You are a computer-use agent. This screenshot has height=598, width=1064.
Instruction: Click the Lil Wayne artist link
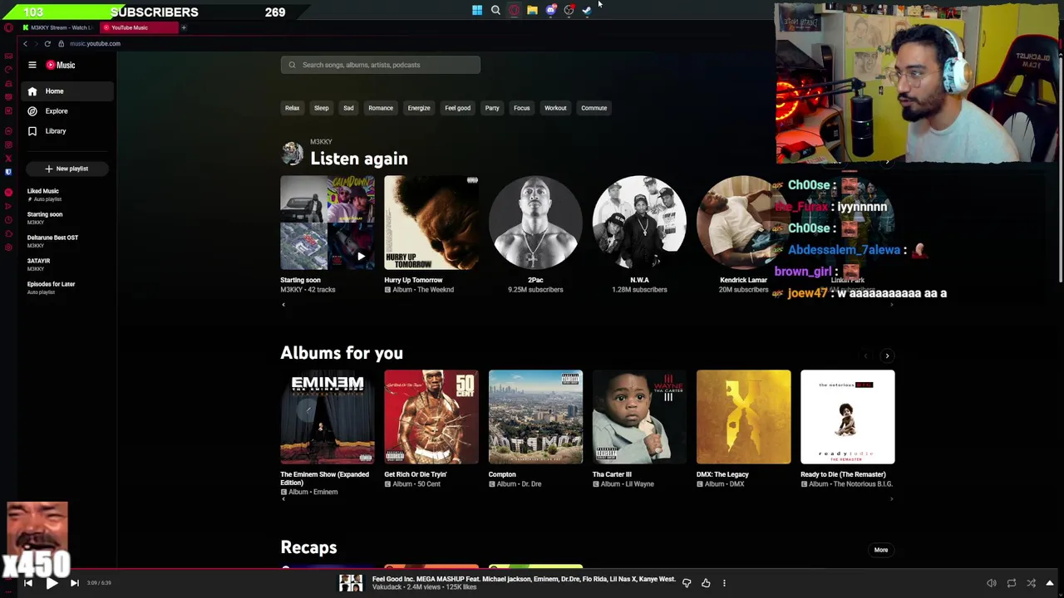tap(639, 484)
